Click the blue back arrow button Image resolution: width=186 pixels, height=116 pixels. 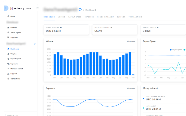point(6,8)
